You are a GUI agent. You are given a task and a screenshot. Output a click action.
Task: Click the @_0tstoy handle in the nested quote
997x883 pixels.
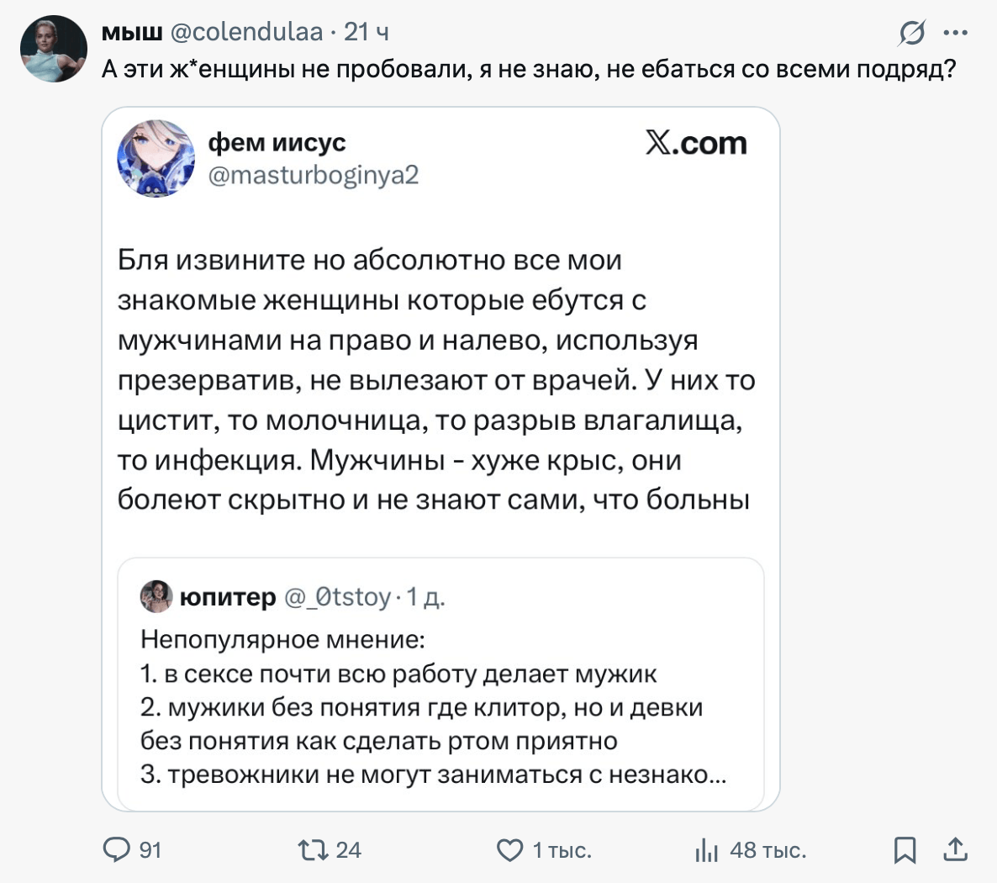pos(338,596)
